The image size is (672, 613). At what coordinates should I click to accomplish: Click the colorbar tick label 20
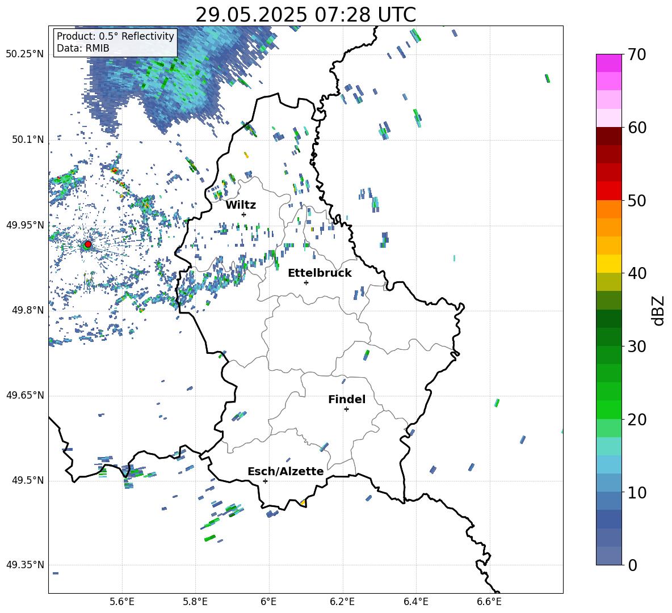coord(637,420)
